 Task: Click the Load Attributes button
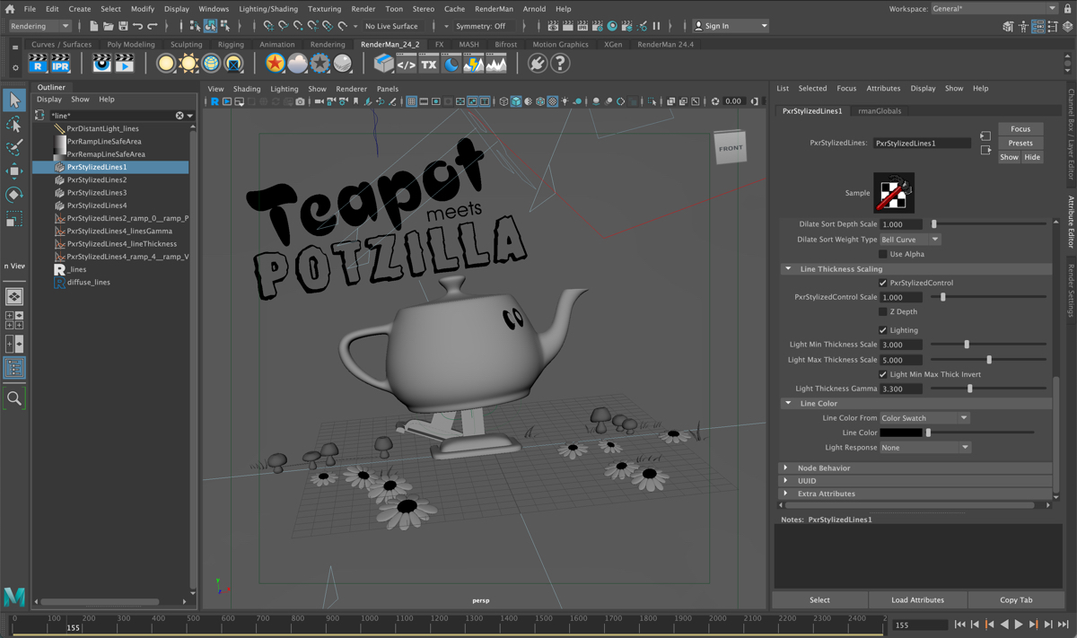click(x=917, y=599)
